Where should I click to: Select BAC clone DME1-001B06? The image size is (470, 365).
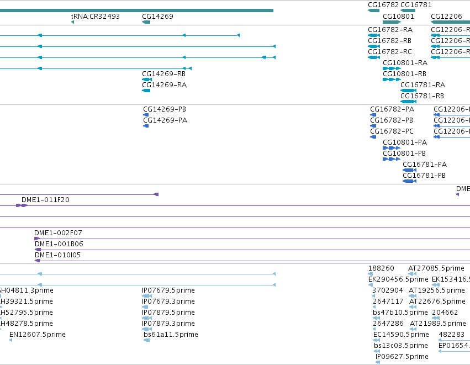59,244
